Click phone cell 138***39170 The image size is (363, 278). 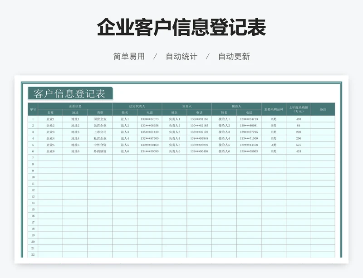click(x=199, y=132)
